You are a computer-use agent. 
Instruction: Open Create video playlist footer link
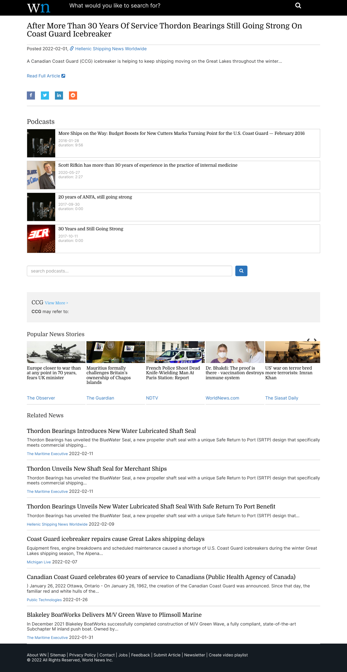tap(228, 655)
